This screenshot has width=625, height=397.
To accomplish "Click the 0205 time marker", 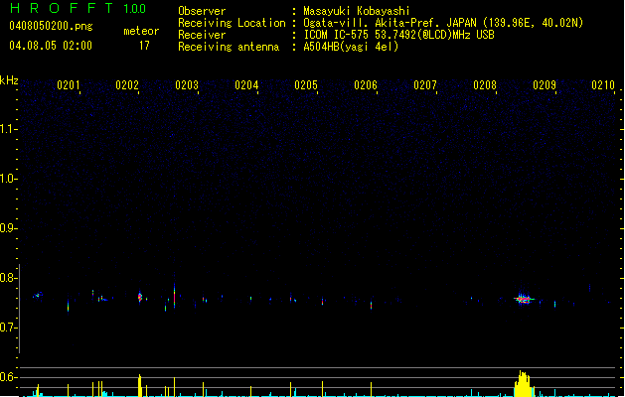I will [x=306, y=85].
